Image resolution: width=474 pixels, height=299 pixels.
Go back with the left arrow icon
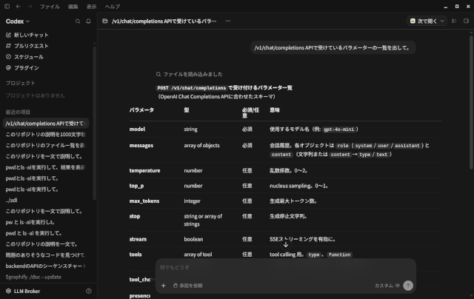(19, 7)
